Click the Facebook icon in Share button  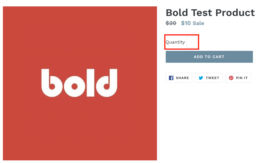click(171, 78)
